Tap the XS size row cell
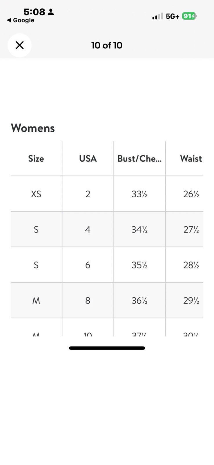Viewport: 214px width, 465px height. click(36, 194)
